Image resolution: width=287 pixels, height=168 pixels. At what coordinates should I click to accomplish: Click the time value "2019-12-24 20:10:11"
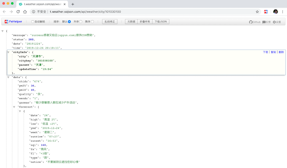[43, 48]
